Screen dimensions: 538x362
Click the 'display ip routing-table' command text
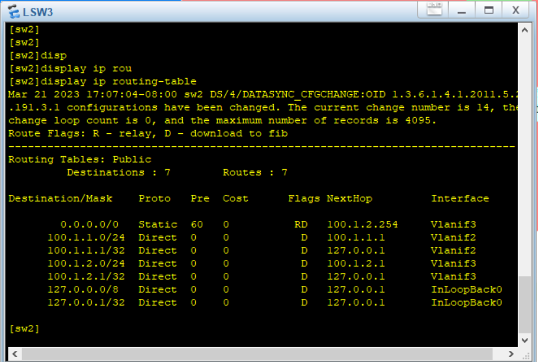tap(118, 82)
